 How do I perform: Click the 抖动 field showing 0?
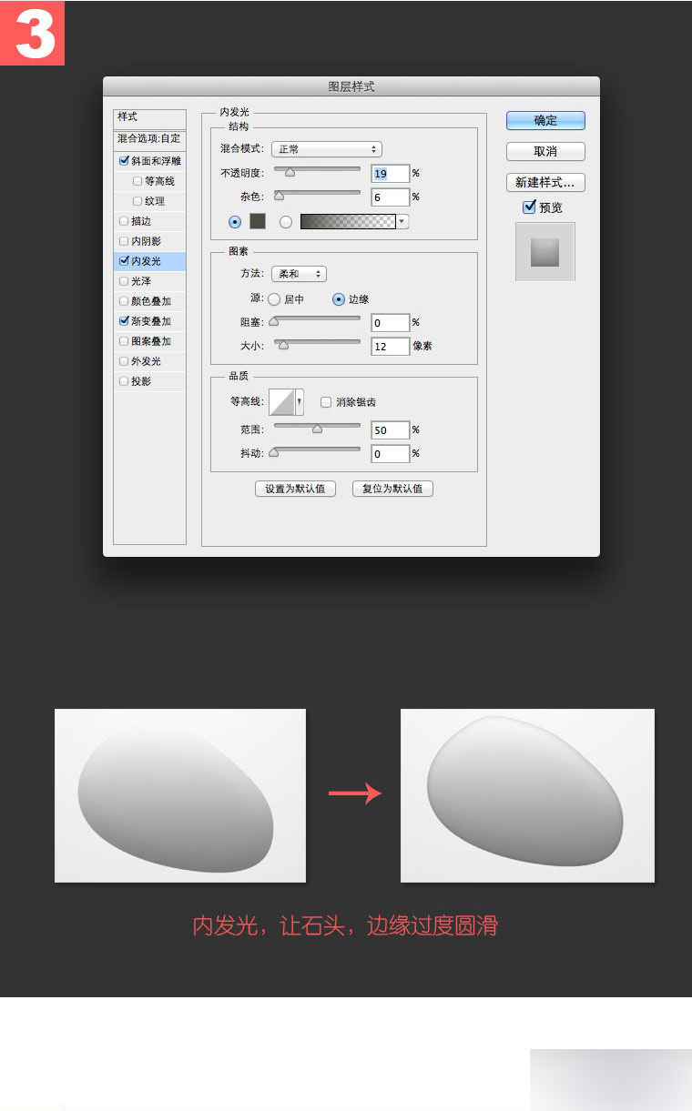tap(391, 453)
